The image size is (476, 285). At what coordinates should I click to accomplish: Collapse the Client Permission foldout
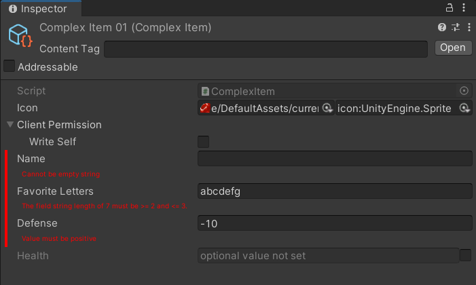point(10,125)
